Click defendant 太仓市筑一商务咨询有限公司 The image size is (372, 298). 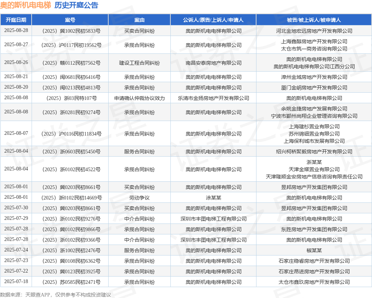[314, 49]
